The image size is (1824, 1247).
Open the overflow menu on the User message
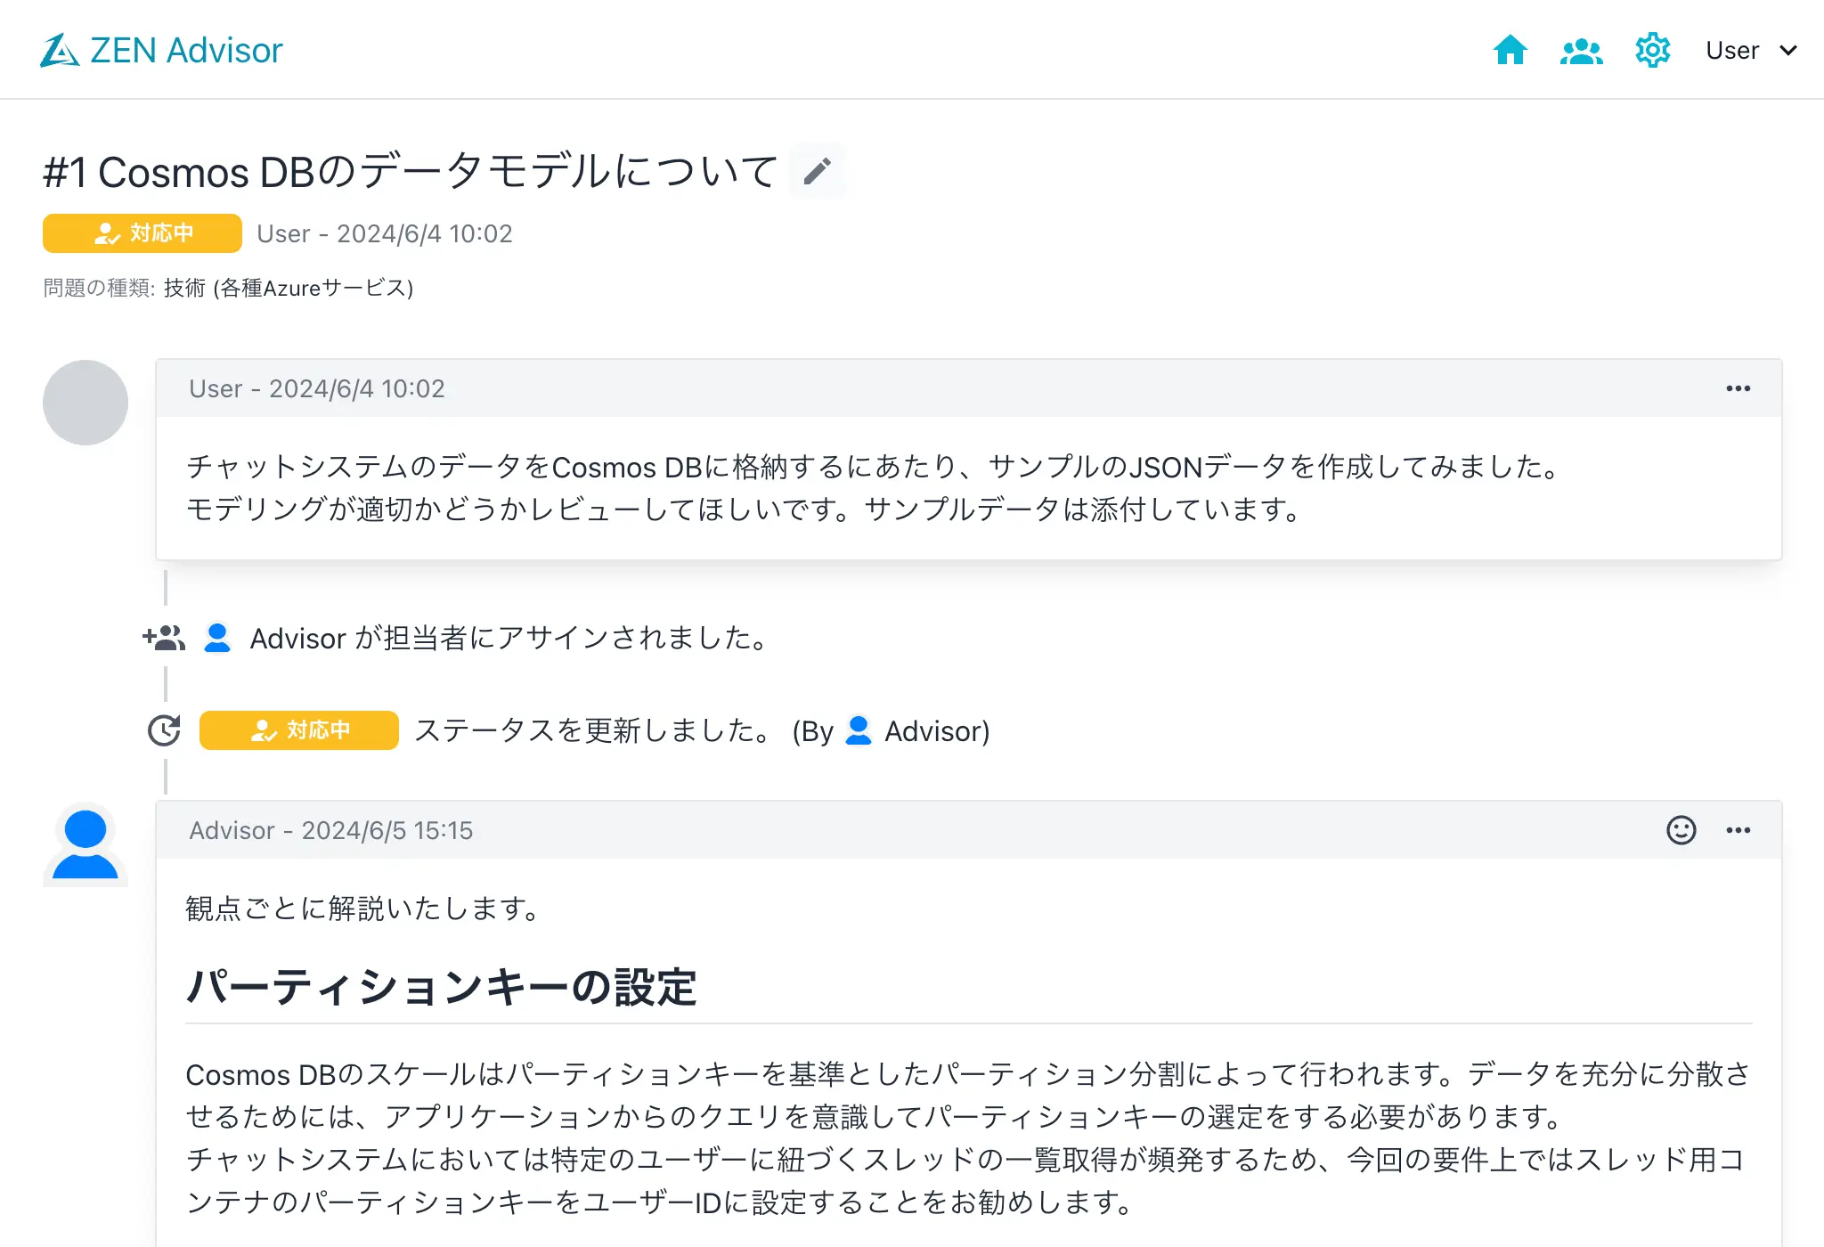tap(1738, 388)
